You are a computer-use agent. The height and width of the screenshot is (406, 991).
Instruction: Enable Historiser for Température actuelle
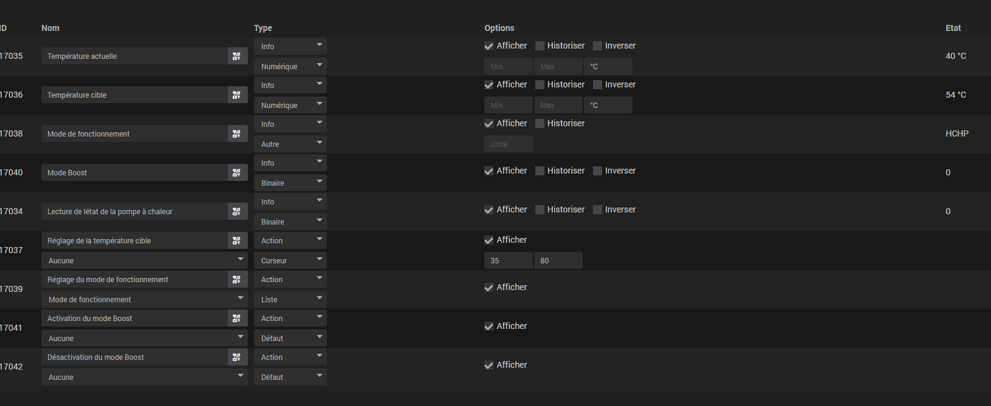(x=540, y=46)
